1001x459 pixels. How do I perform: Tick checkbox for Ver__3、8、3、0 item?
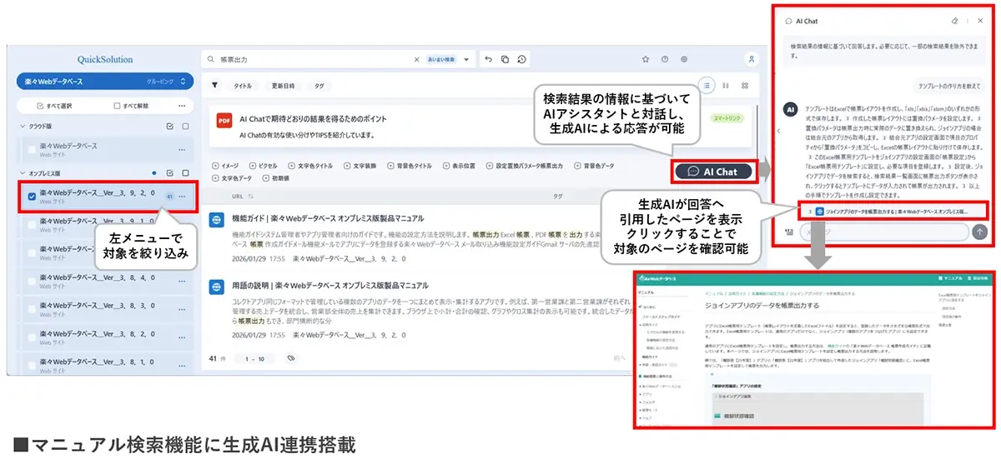click(x=33, y=311)
